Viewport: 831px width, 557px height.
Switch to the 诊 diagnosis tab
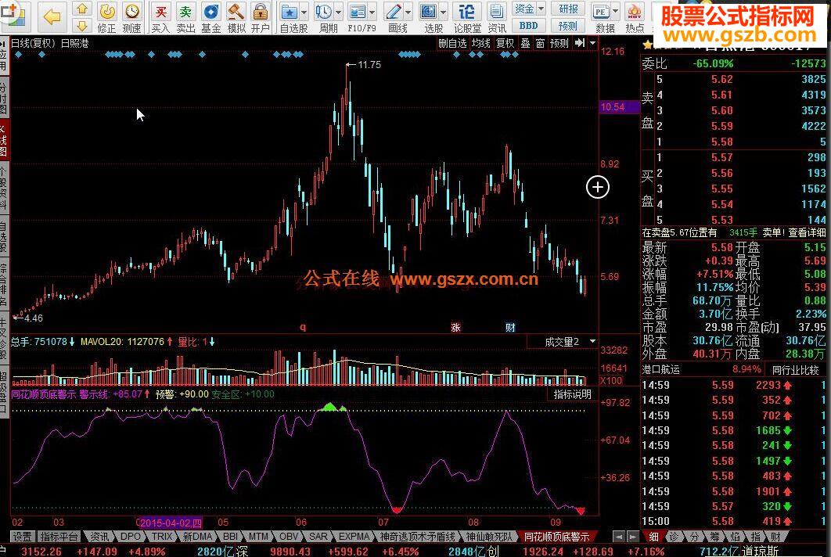pyautogui.click(x=674, y=537)
